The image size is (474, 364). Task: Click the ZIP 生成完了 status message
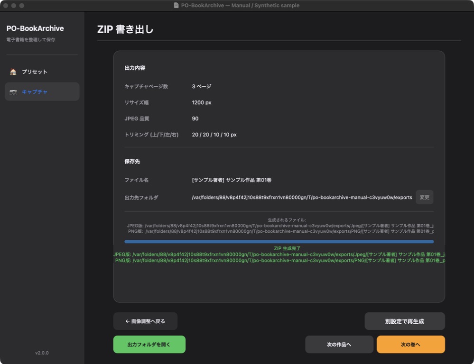287,248
